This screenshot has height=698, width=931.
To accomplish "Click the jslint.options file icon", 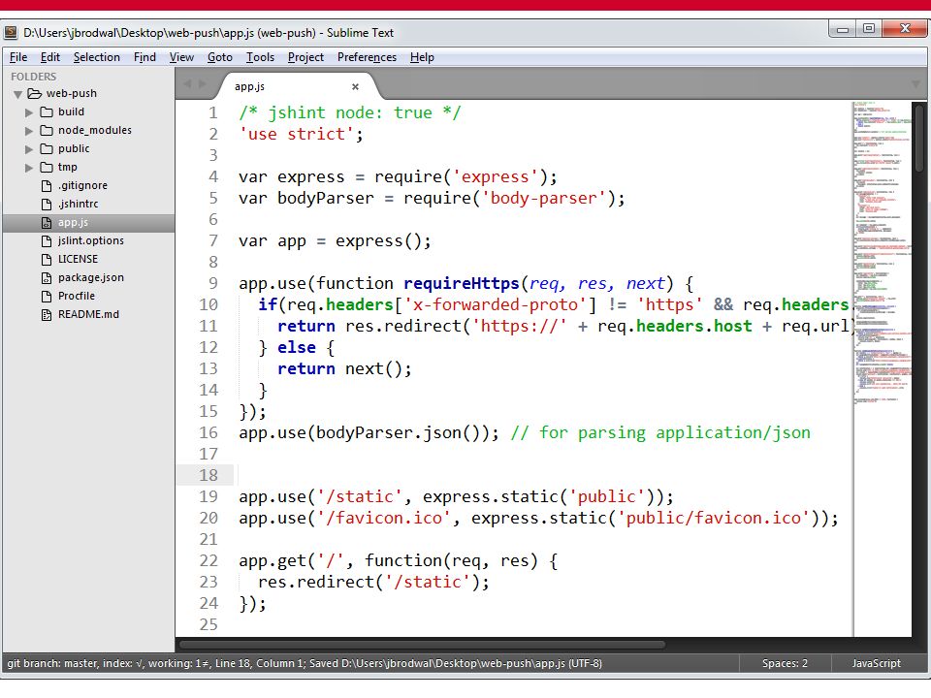I will coord(47,241).
